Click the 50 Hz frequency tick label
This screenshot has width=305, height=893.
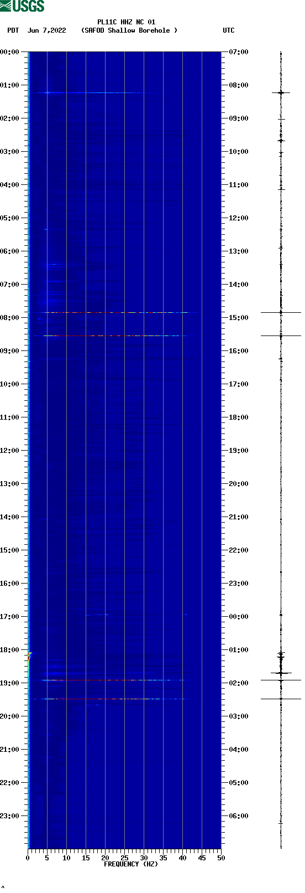pyautogui.click(x=221, y=858)
